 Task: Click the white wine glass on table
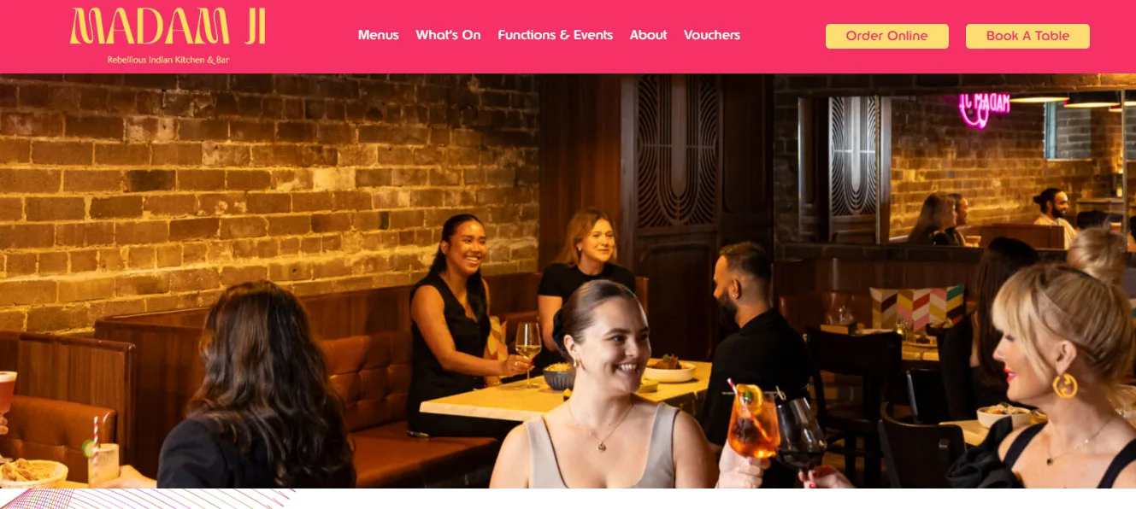(x=527, y=350)
